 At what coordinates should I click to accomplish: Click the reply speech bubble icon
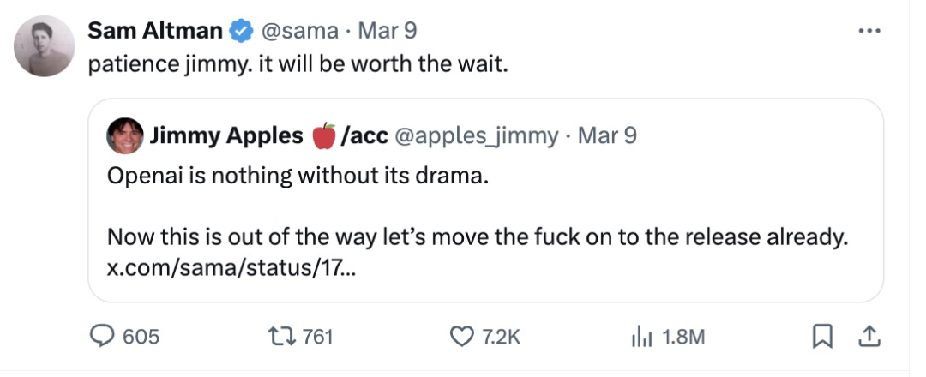point(105,337)
